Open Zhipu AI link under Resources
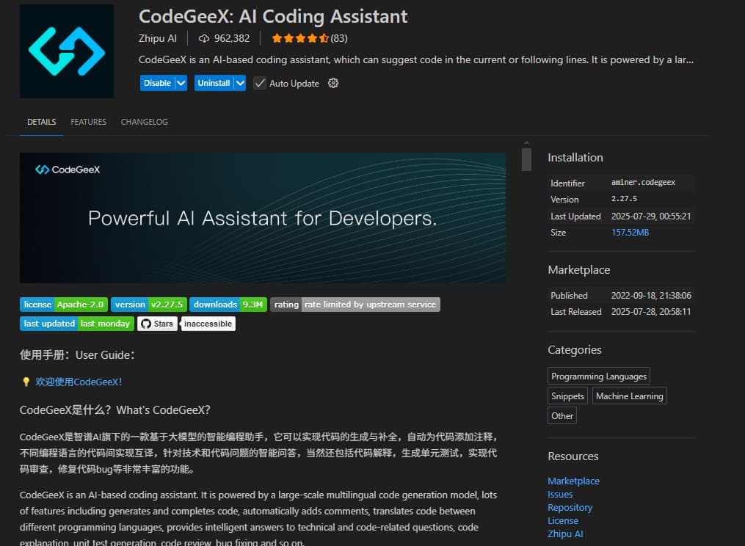Image resolution: width=745 pixels, height=546 pixels. pos(565,534)
